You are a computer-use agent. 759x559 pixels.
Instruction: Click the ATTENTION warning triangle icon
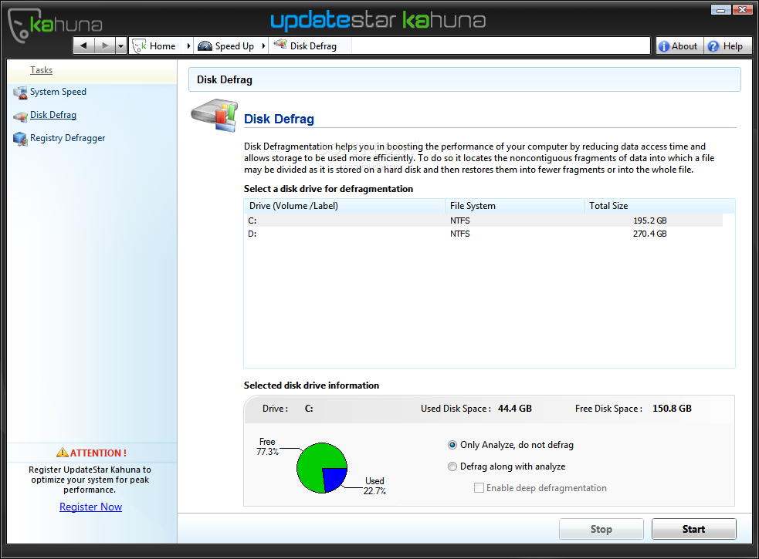tap(63, 453)
